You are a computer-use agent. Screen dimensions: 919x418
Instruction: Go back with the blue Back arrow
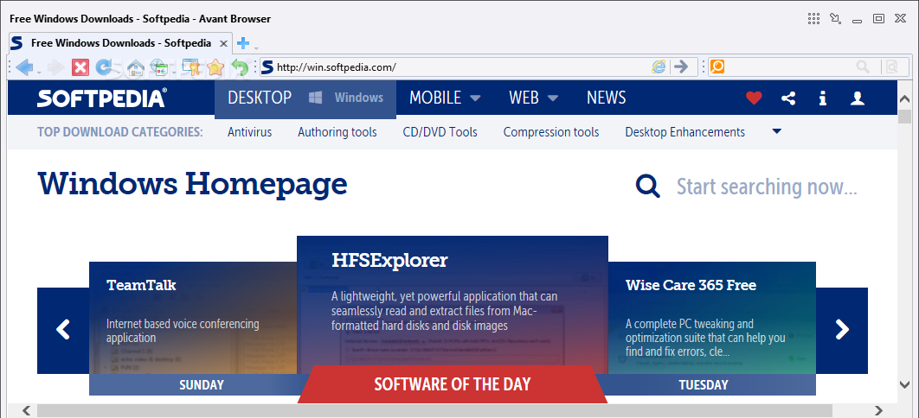[x=24, y=67]
